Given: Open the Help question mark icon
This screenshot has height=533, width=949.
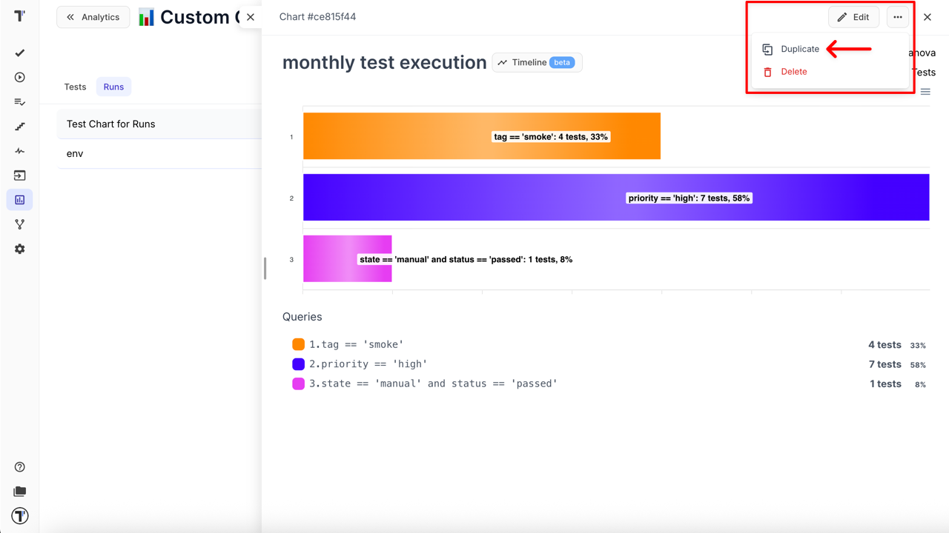Looking at the screenshot, I should click(x=20, y=467).
